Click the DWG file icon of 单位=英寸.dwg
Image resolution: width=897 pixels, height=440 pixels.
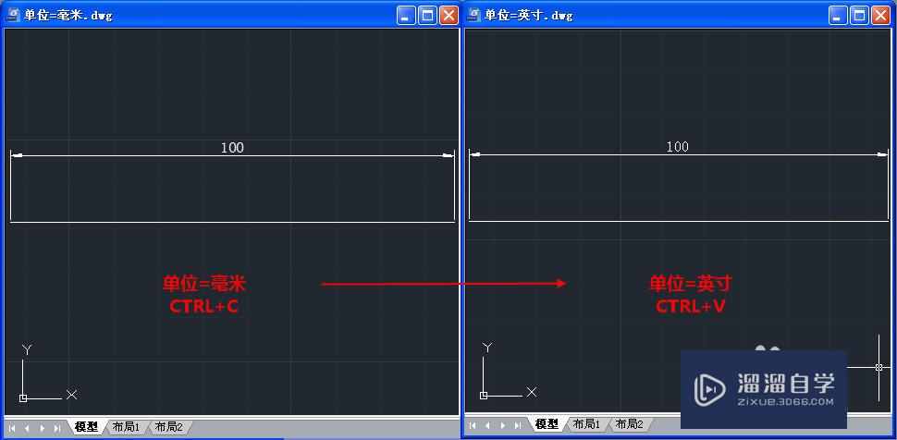pyautogui.click(x=473, y=15)
